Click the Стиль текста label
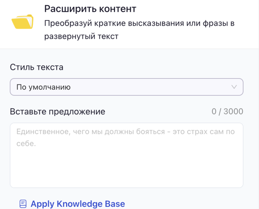The height and width of the screenshot is (209, 259). tap(37, 67)
